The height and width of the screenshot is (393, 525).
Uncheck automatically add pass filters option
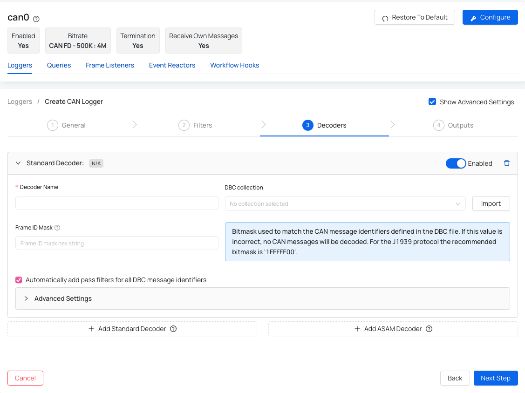click(19, 280)
